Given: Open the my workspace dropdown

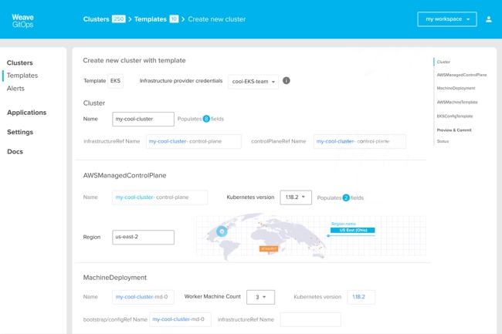Looking at the screenshot, I should 447,19.
